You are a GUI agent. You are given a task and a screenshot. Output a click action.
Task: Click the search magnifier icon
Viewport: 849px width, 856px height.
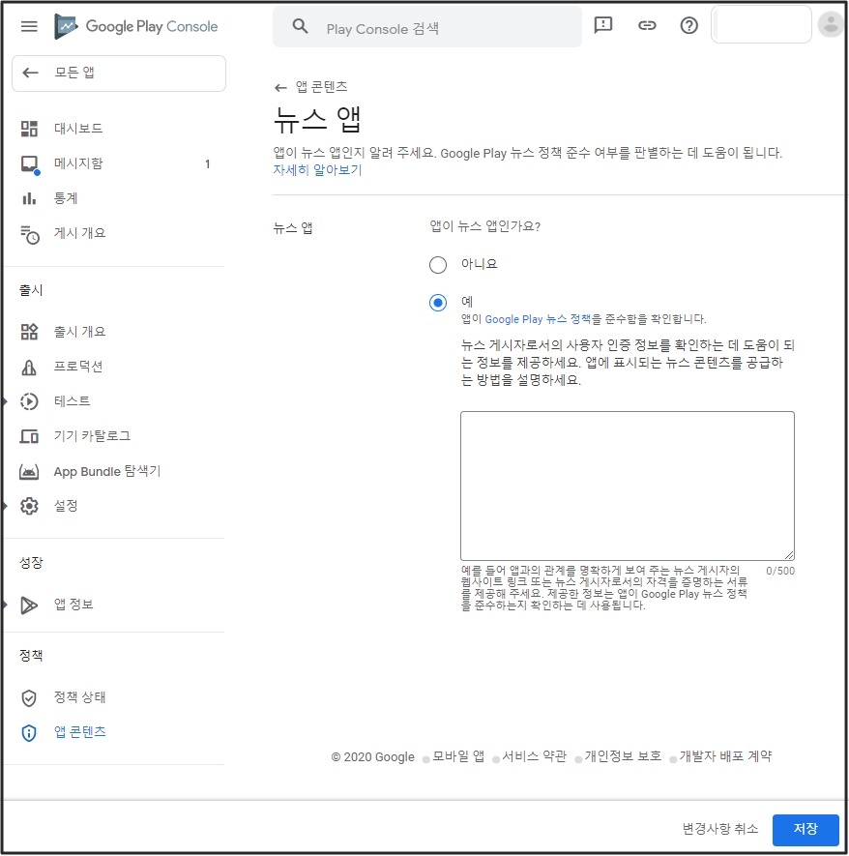[300, 26]
